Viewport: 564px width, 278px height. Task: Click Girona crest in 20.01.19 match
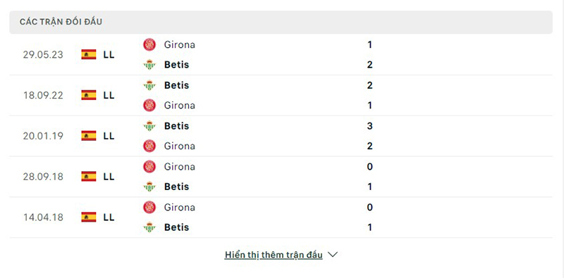click(x=149, y=146)
